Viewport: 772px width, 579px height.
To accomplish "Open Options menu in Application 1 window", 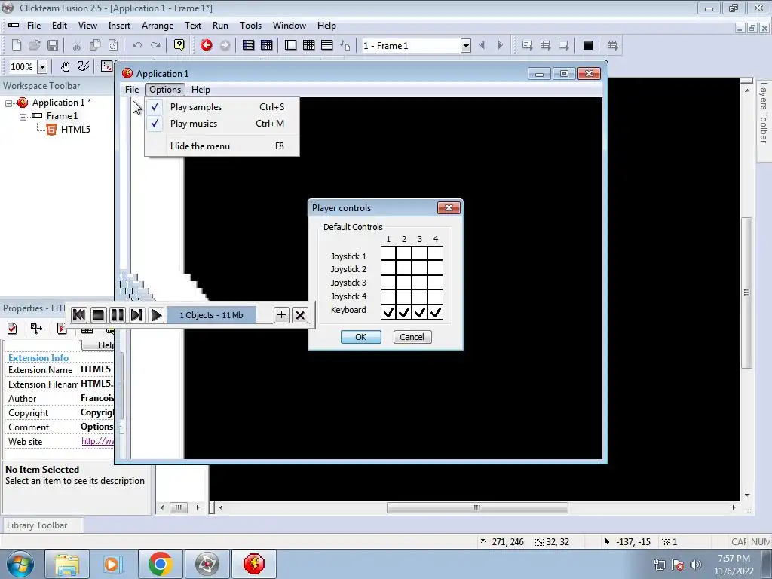I will pos(165,90).
